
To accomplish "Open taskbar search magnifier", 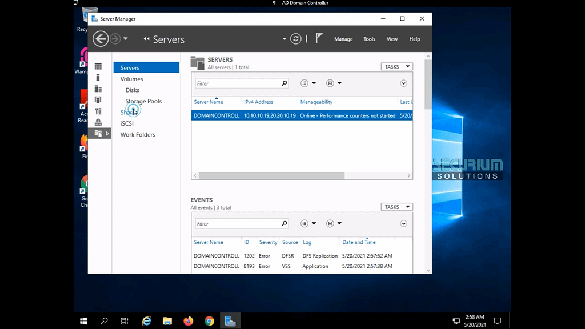I will pyautogui.click(x=104, y=321).
